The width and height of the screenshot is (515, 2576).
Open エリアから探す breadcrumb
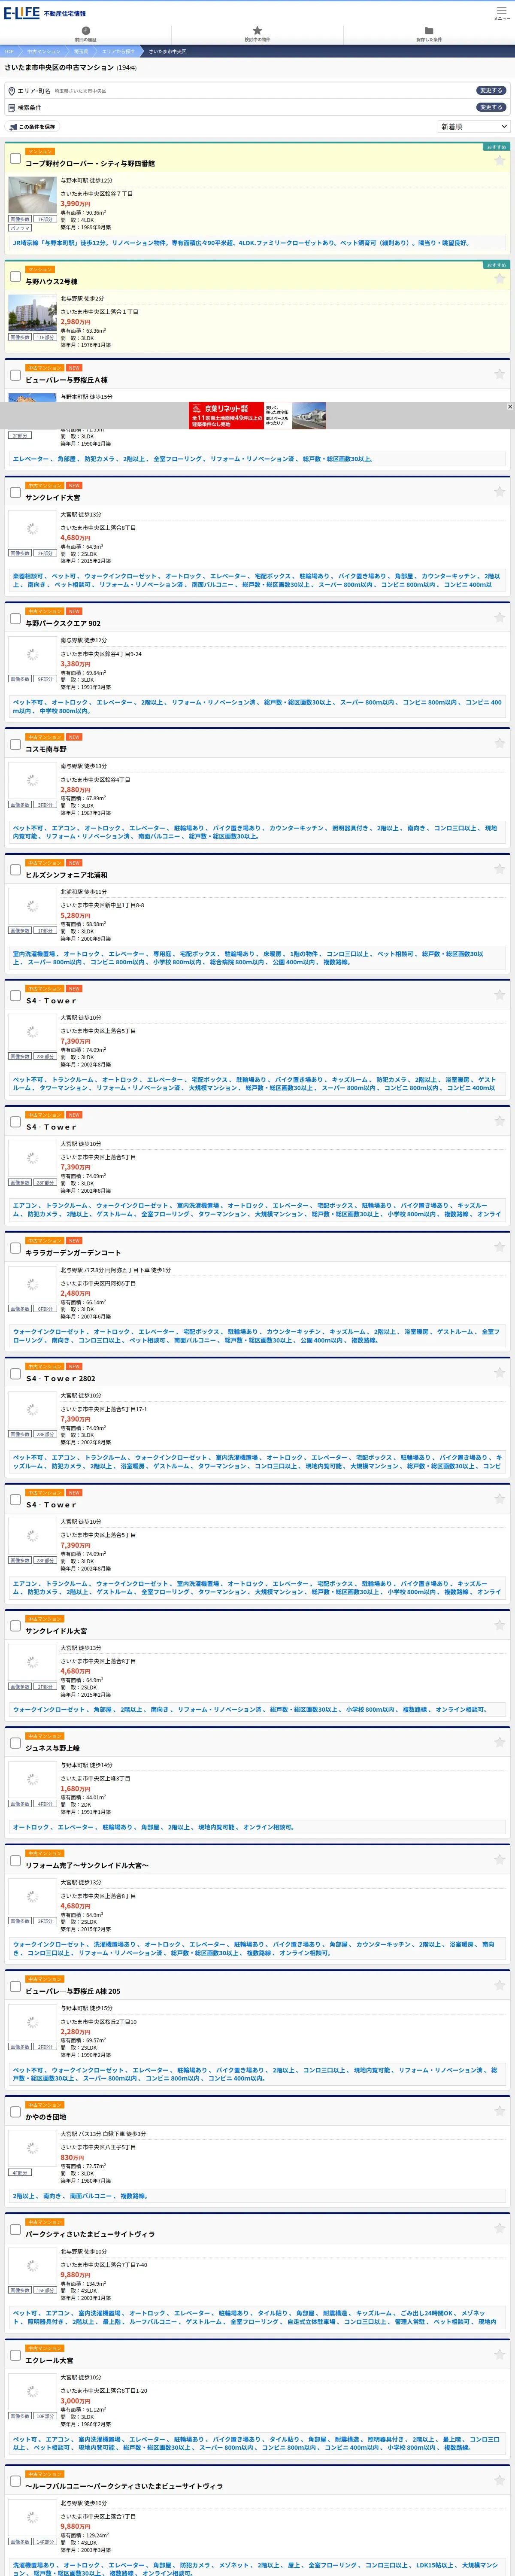point(118,51)
